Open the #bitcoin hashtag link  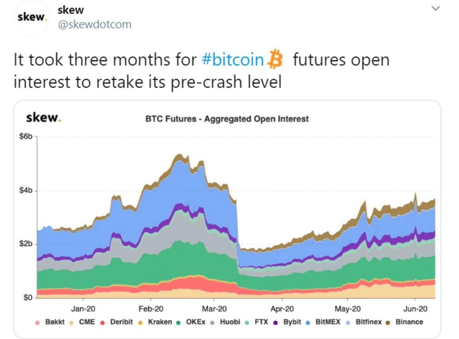coord(233,59)
